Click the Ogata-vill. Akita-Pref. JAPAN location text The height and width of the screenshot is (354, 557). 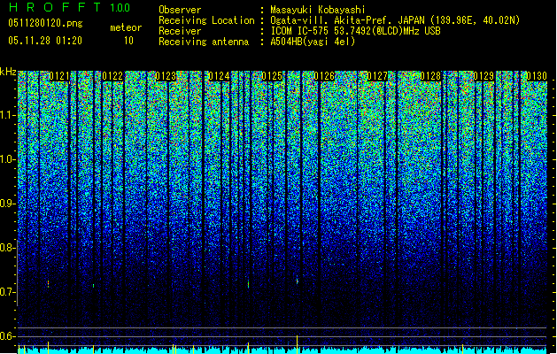click(395, 20)
